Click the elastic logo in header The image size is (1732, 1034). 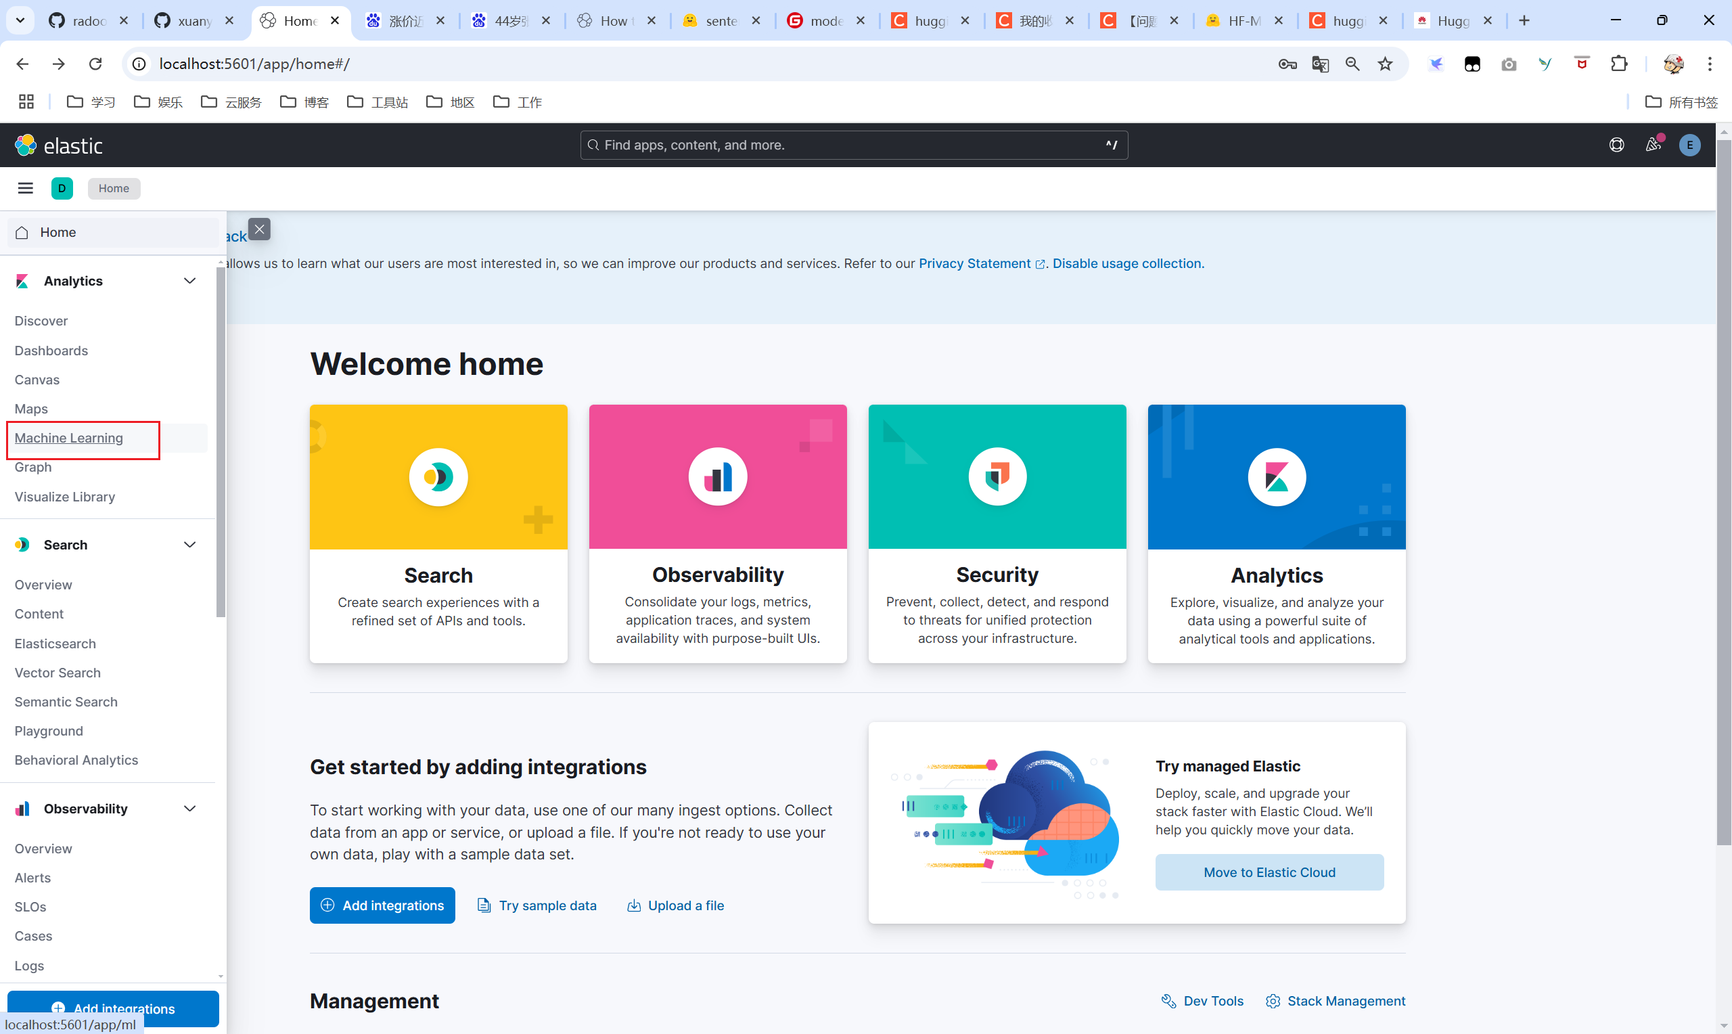[59, 145]
